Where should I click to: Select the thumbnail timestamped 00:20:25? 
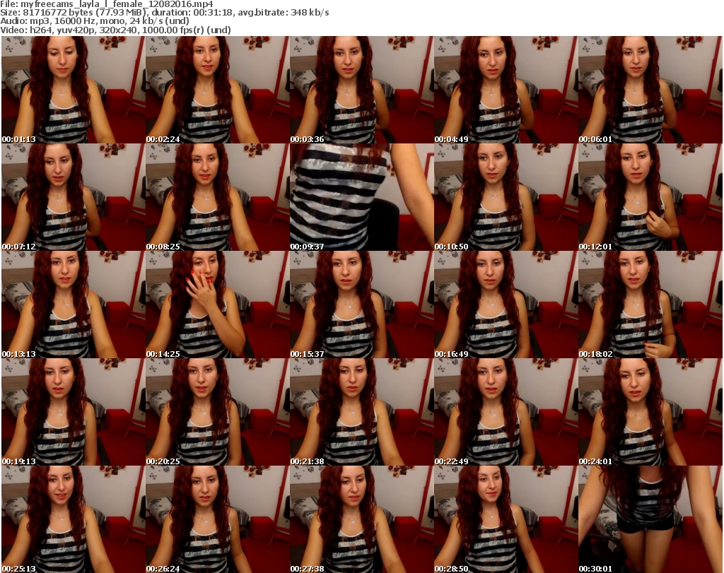[218, 412]
